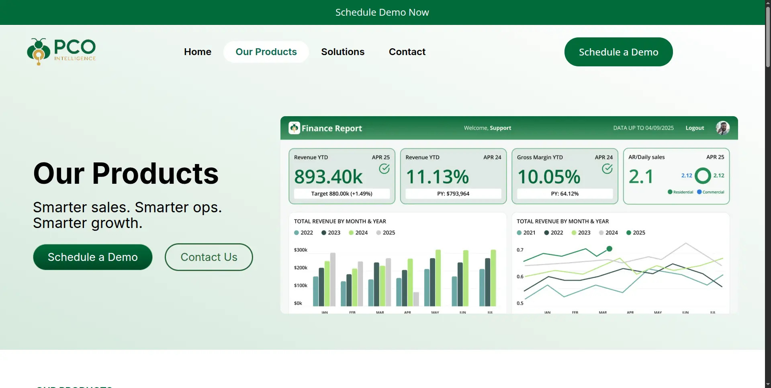Click the DATA UP TO 04/09/2025 text

tap(643, 128)
